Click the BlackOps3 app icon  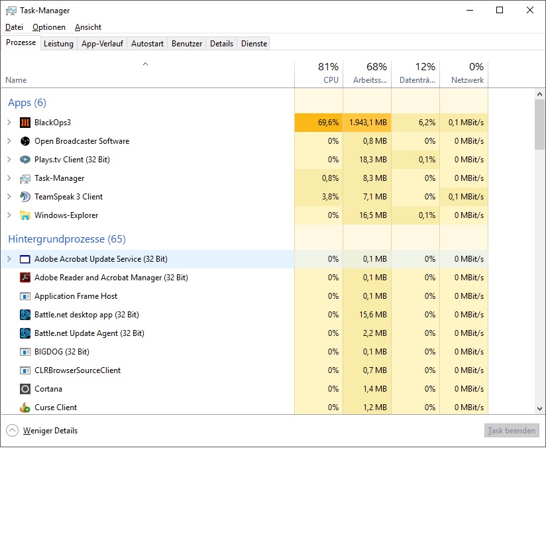pos(25,123)
